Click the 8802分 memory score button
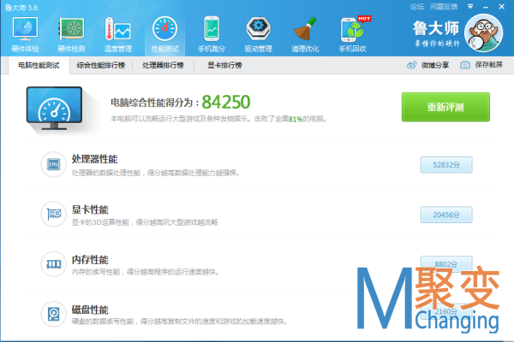Image resolution: width=514 pixels, height=342 pixels. pyautogui.click(x=446, y=264)
